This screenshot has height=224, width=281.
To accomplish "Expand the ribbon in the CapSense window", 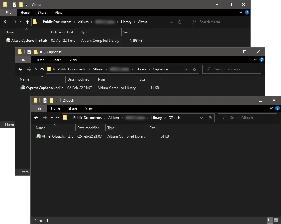I will (x=255, y=60).
